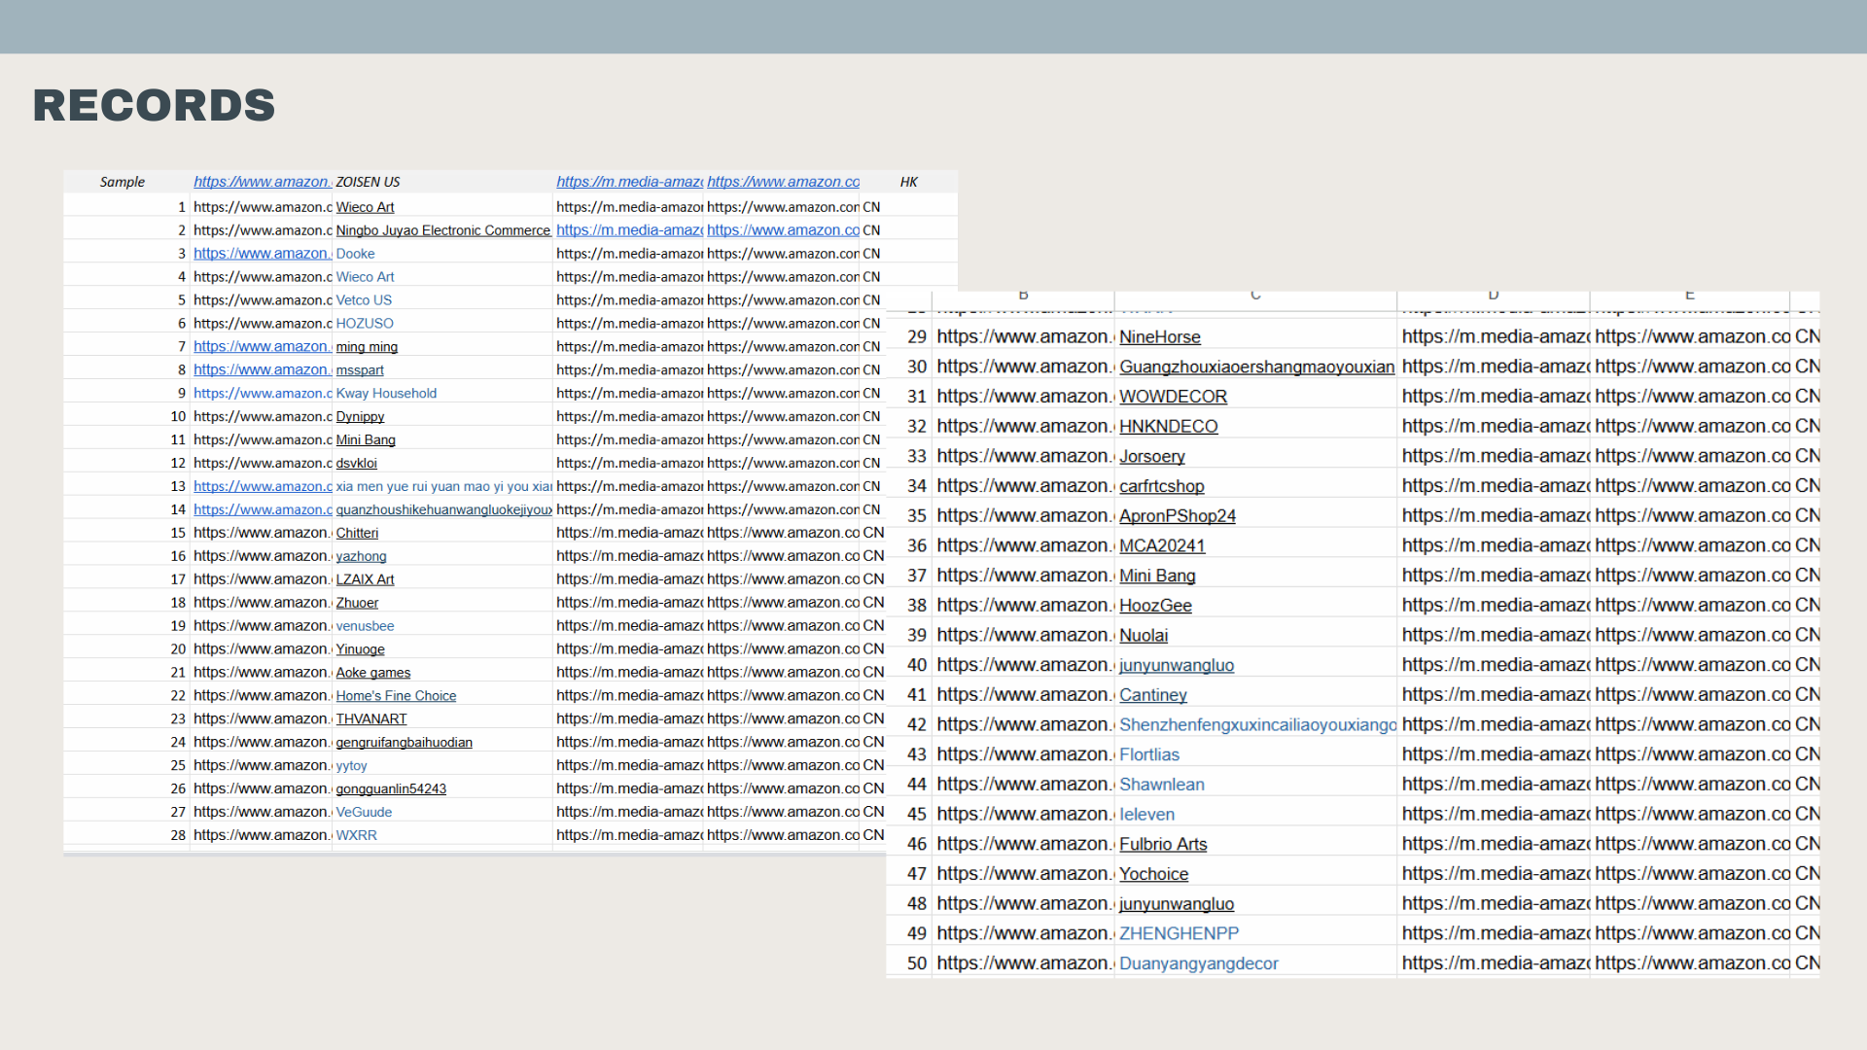Click the 'Dynippy' seller name

click(360, 417)
